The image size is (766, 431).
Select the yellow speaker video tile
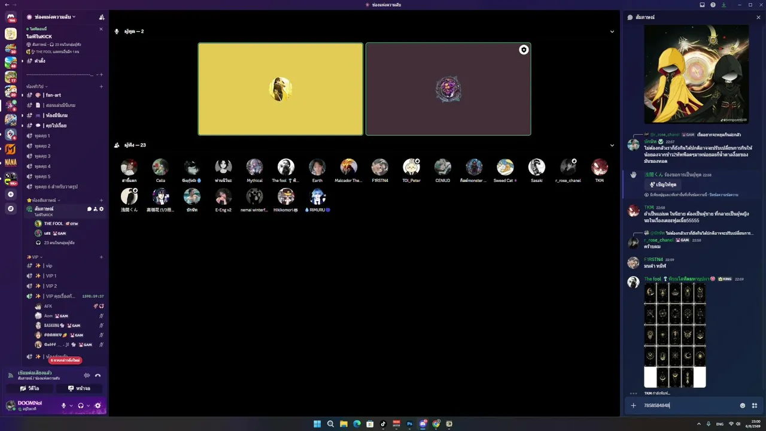tap(281, 89)
